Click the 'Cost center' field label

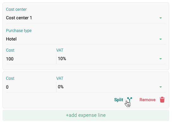point(16,9)
